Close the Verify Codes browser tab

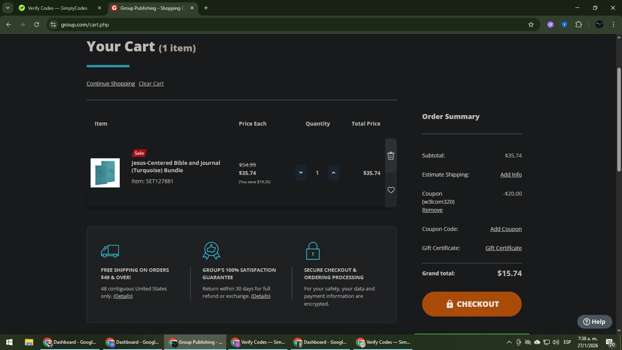pyautogui.click(x=100, y=8)
